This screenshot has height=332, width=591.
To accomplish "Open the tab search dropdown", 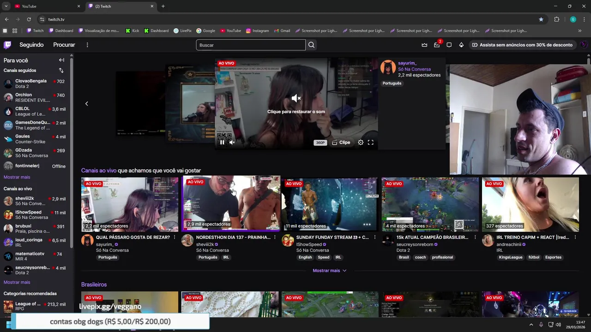I will pyautogui.click(x=6, y=6).
